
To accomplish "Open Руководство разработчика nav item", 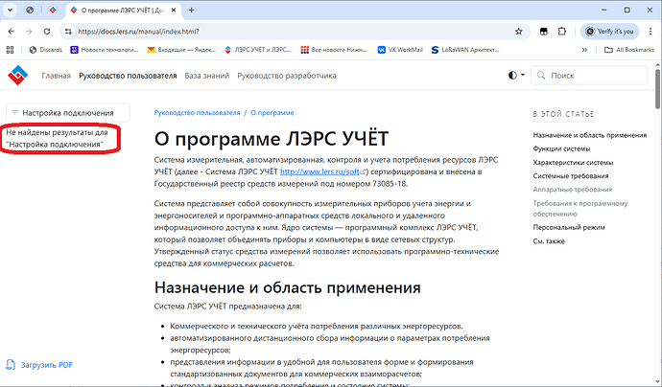I will (x=287, y=76).
